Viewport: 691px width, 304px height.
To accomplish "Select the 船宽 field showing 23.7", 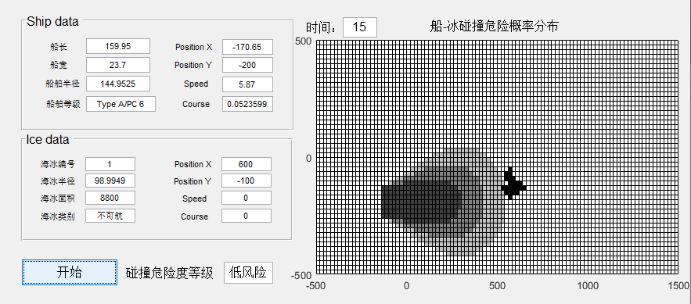I will 118,65.
